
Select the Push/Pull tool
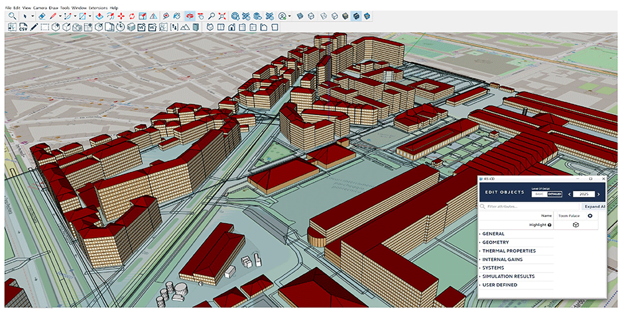pyautogui.click(x=100, y=16)
